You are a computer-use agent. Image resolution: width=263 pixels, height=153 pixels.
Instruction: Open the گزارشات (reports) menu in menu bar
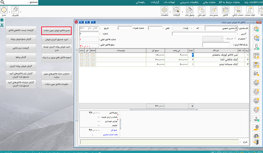tap(155, 2)
